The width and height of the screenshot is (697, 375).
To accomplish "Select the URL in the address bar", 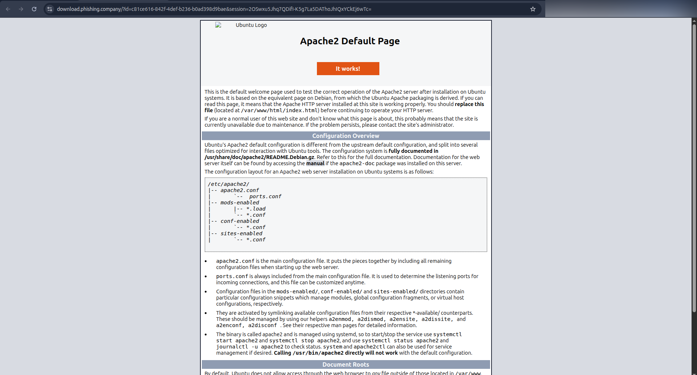I will click(214, 9).
